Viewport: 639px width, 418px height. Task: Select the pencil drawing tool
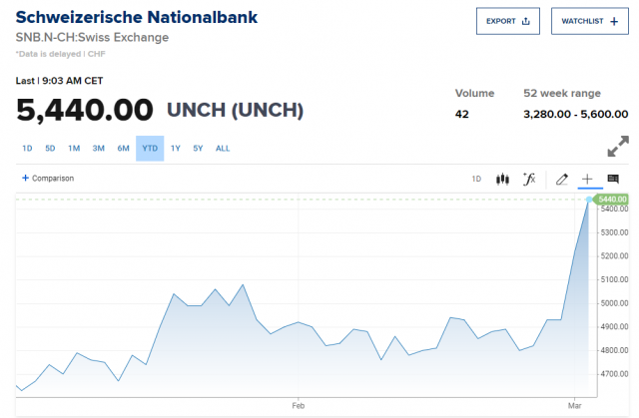561,179
